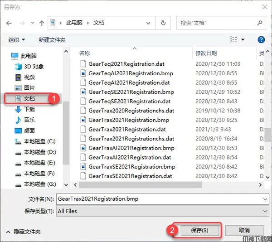The height and width of the screenshot is (242, 272).
Task: Open 音乐 folder in sidebar
Action: tap(25, 120)
